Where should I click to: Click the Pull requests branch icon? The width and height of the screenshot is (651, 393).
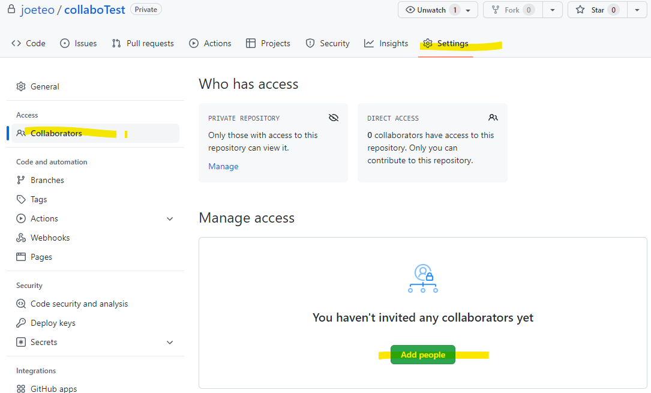pyautogui.click(x=116, y=43)
